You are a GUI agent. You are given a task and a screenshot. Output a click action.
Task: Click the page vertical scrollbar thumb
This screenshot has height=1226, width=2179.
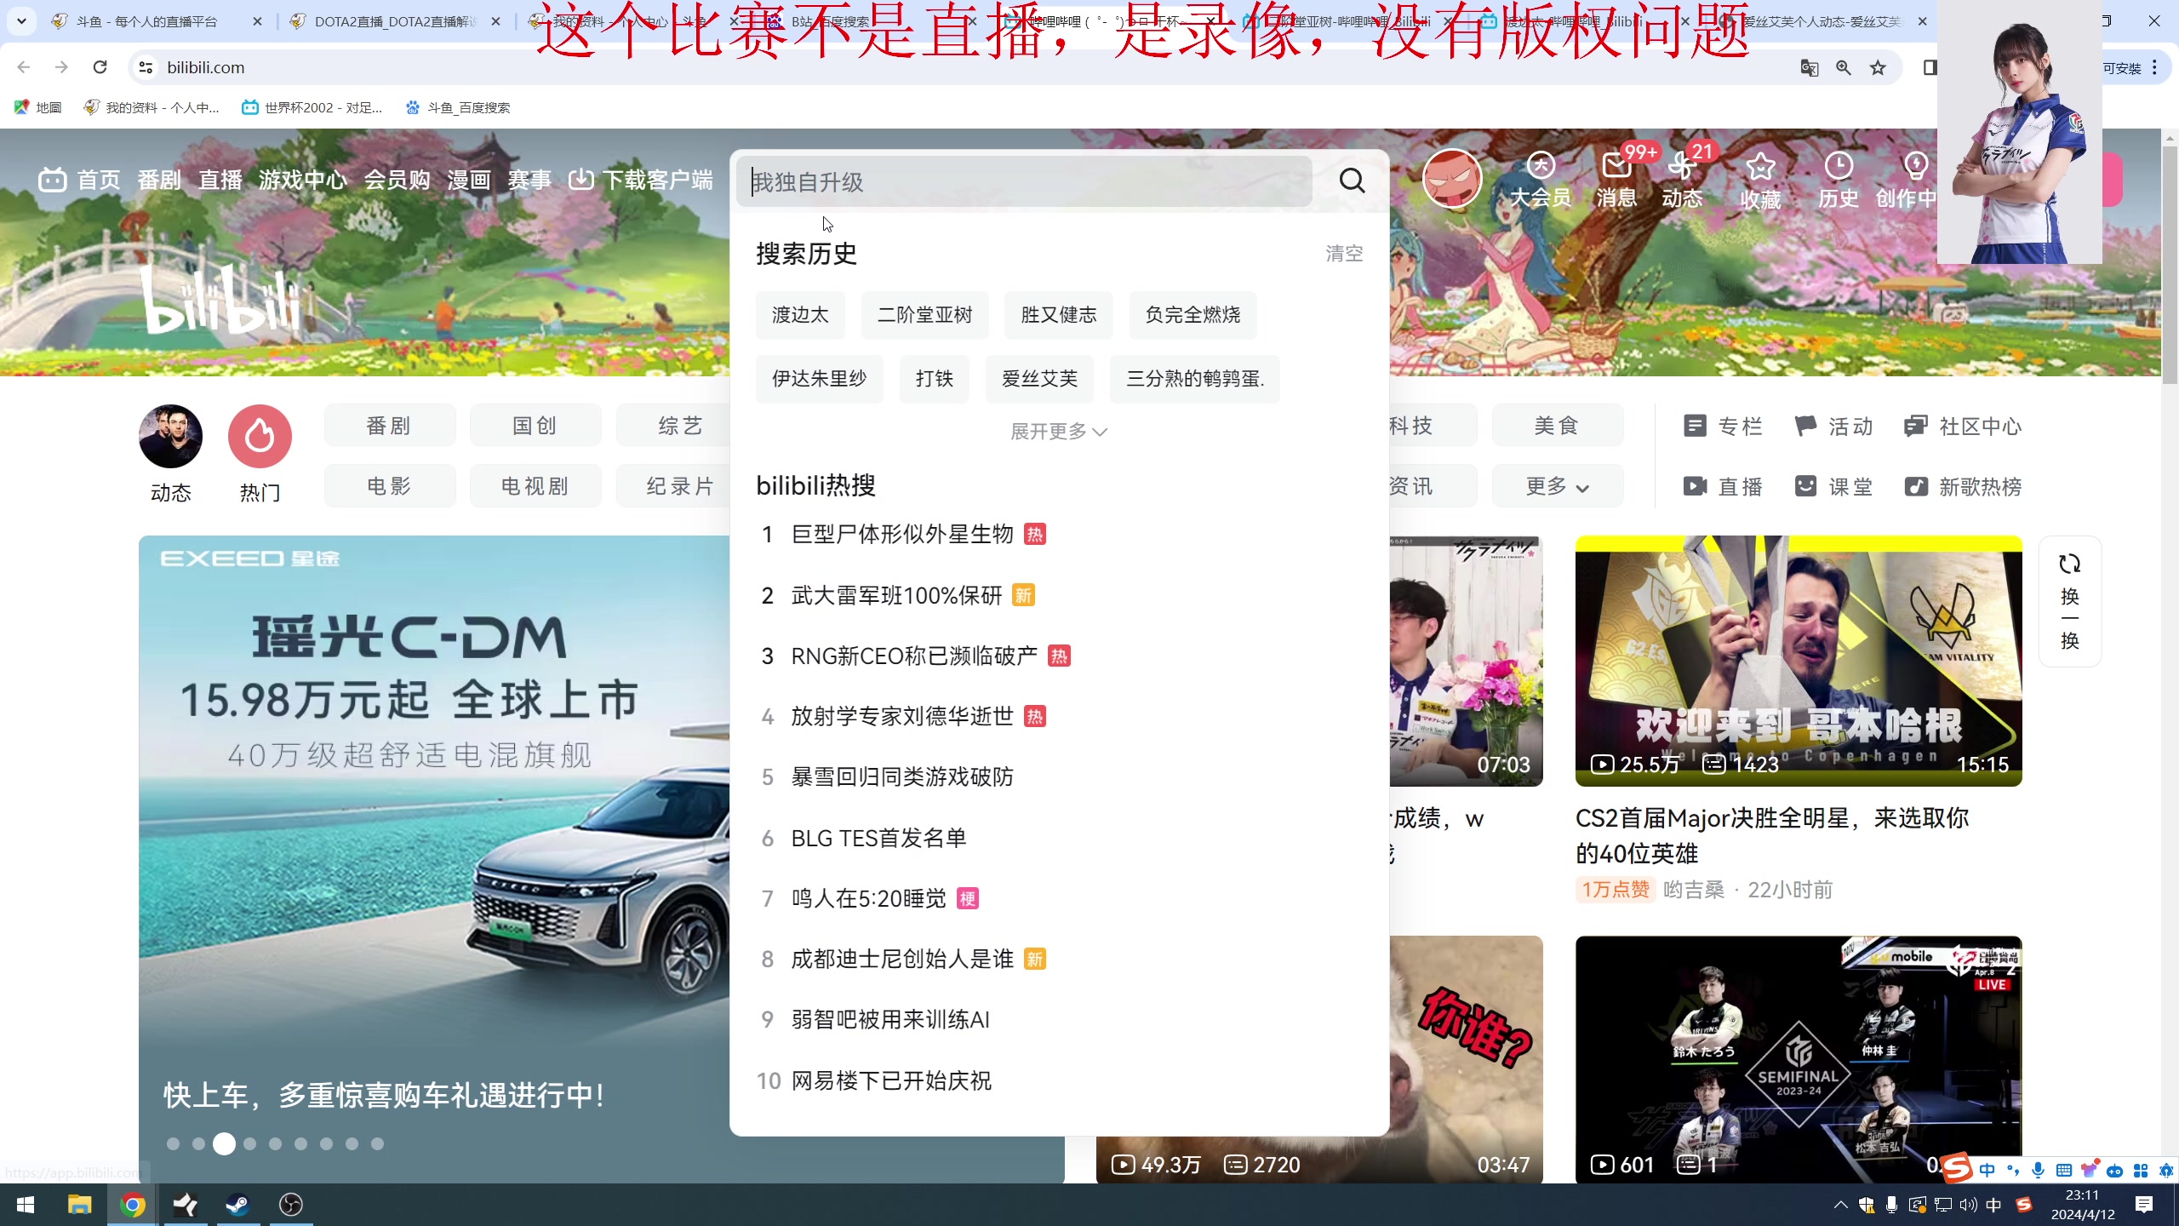[2170, 266]
